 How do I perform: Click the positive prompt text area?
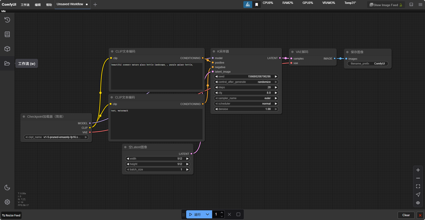tap(156, 77)
